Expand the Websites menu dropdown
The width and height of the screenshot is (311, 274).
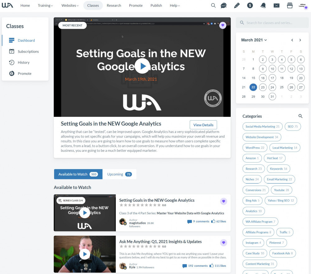(x=70, y=6)
